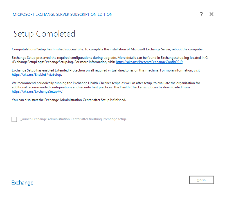Open the PreserveExchangeConfig2019 link
The image size is (225, 197).
149,62
